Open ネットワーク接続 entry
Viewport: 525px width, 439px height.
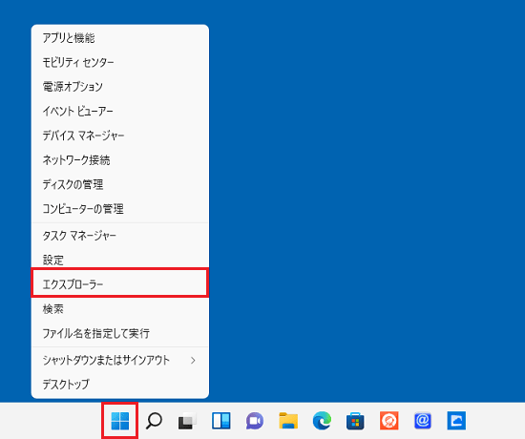120,160
